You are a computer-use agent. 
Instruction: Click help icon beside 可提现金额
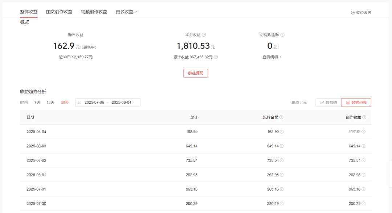coord(282,35)
